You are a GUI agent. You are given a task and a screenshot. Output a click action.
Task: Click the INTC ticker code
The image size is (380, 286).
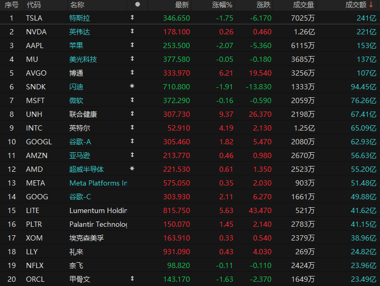click(34, 128)
